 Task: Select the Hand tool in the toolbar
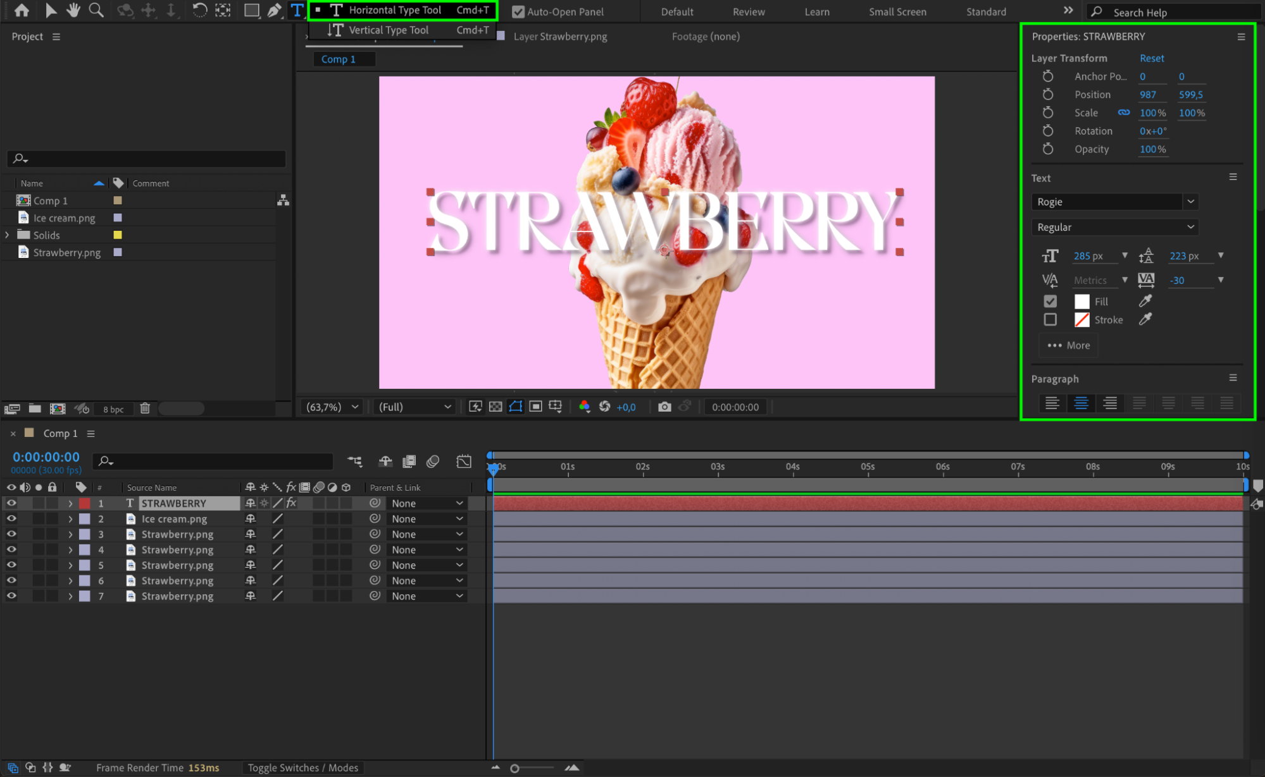[73, 10]
